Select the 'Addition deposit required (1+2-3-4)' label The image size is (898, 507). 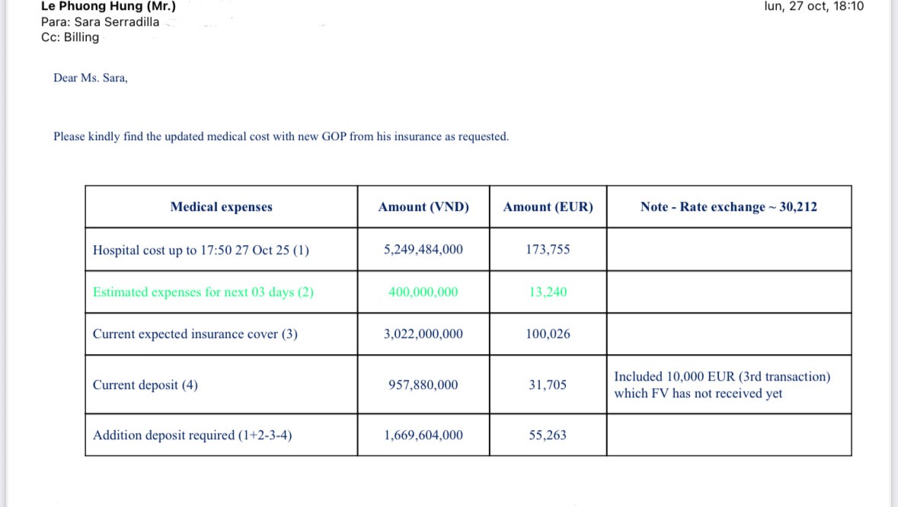pos(193,435)
